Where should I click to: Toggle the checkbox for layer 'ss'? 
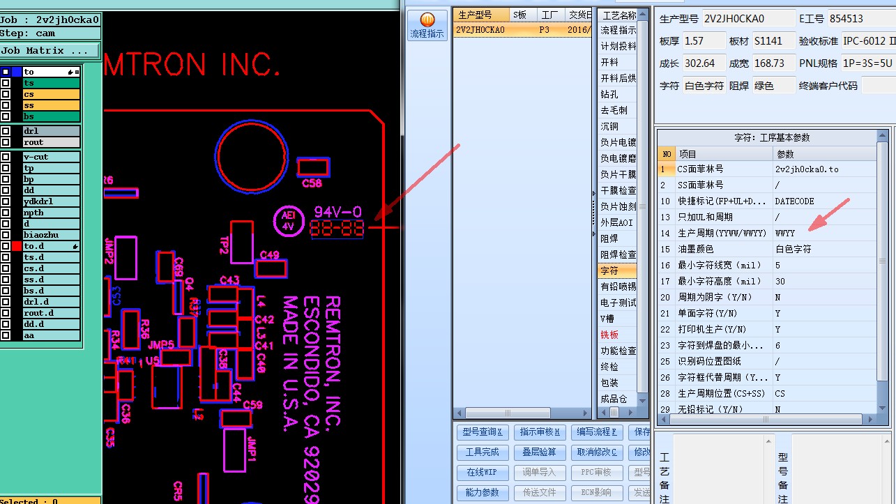point(6,105)
